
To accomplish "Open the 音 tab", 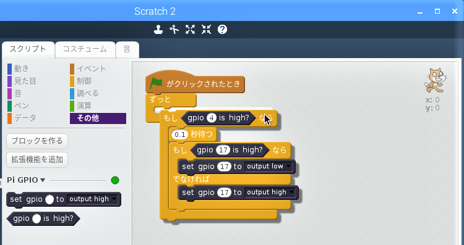I will point(127,49).
